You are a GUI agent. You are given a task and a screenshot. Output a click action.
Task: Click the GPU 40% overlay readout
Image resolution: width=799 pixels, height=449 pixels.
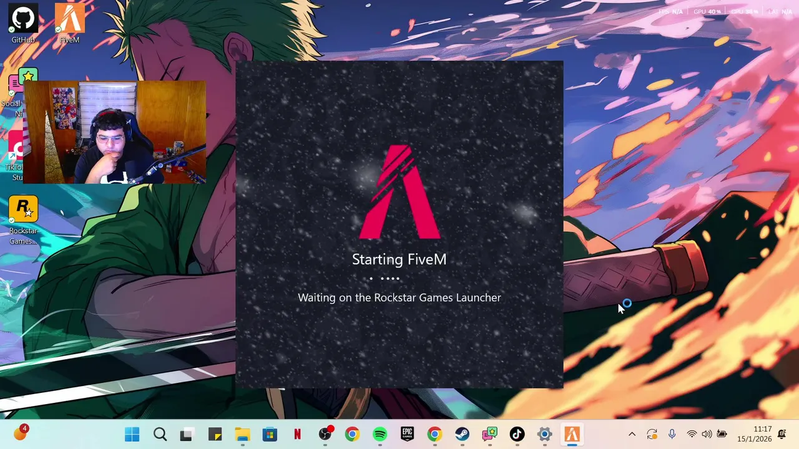[707, 12]
